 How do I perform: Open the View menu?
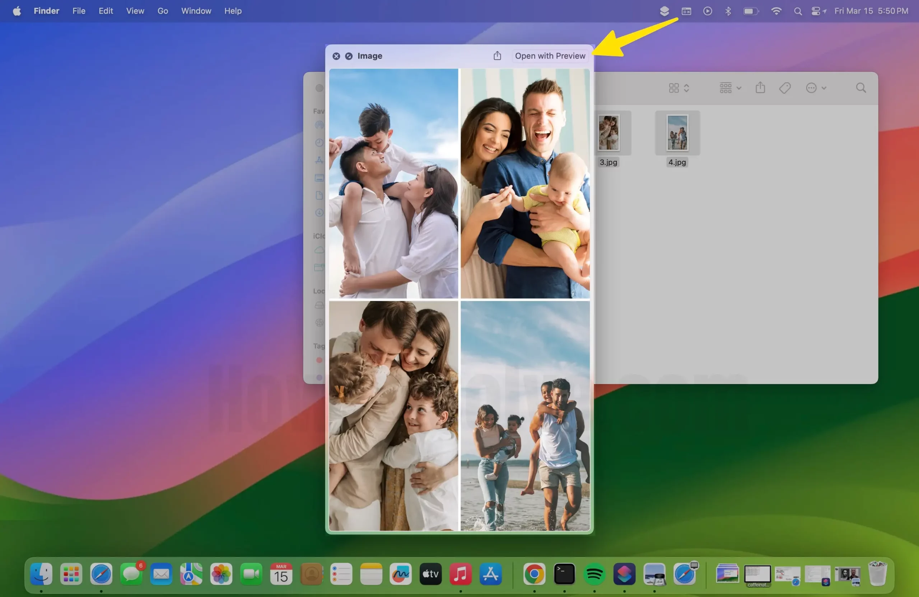point(135,11)
